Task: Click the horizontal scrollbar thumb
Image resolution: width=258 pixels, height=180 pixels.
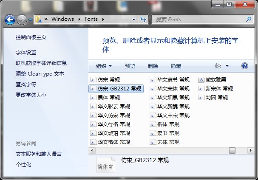Action: point(232,150)
